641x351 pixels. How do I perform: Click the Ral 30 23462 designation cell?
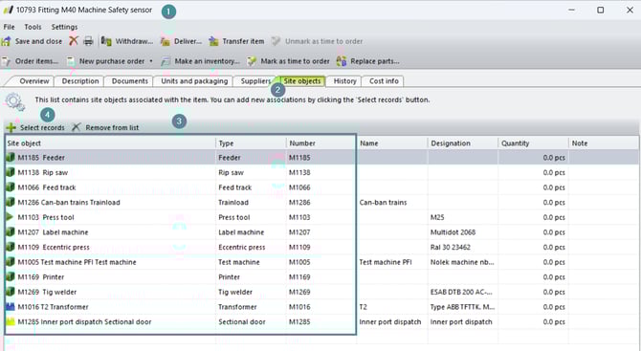[463, 247]
